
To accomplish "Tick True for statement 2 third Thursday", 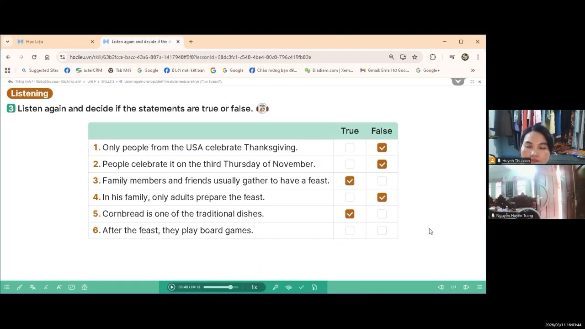I will (x=350, y=164).
